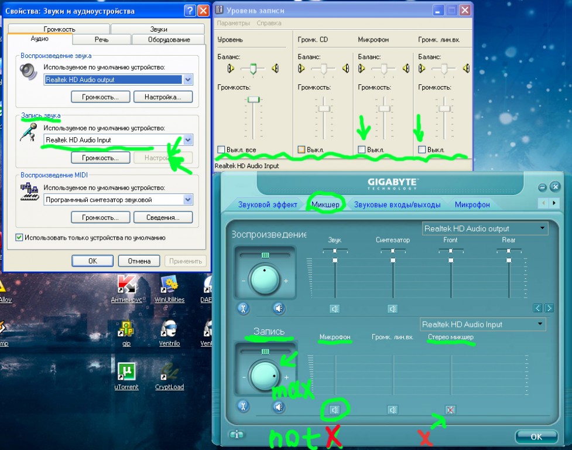Image resolution: width=572 pixels, height=450 pixels.
Task: Mute the master Запись speaker icon
Action: point(279,407)
